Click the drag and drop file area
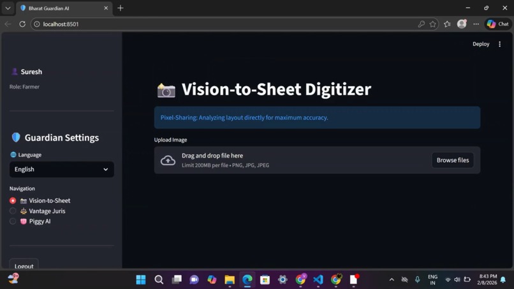514x289 pixels. 317,160
